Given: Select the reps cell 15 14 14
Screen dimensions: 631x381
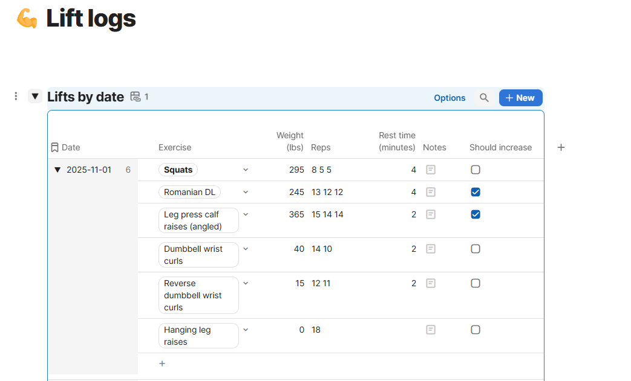Looking at the screenshot, I should click(x=327, y=214).
